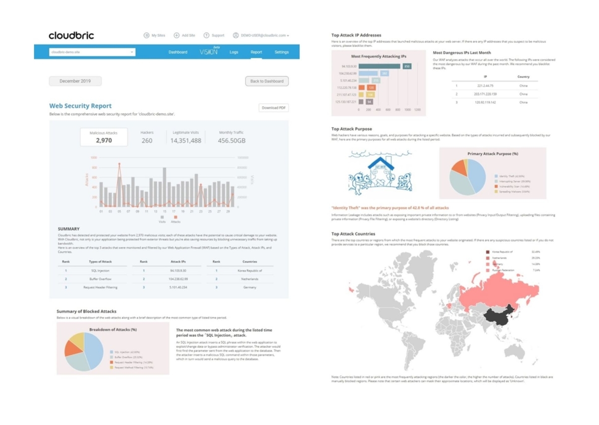
Task: Open My Sites list icon
Action: (146, 35)
